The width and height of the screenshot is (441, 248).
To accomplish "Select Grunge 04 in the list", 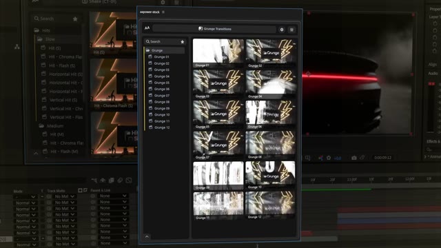I will pos(159,76).
